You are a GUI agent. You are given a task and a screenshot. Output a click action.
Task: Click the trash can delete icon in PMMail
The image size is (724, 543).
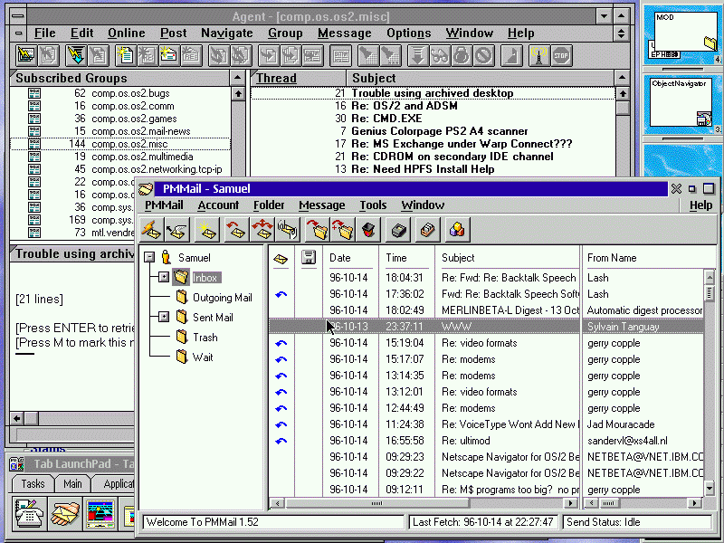click(368, 230)
